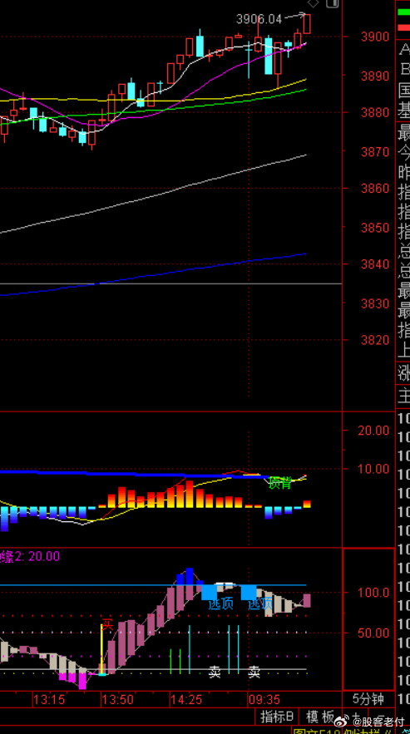Click the 3820 price axis label
The image size is (410, 734).
[x=375, y=340]
